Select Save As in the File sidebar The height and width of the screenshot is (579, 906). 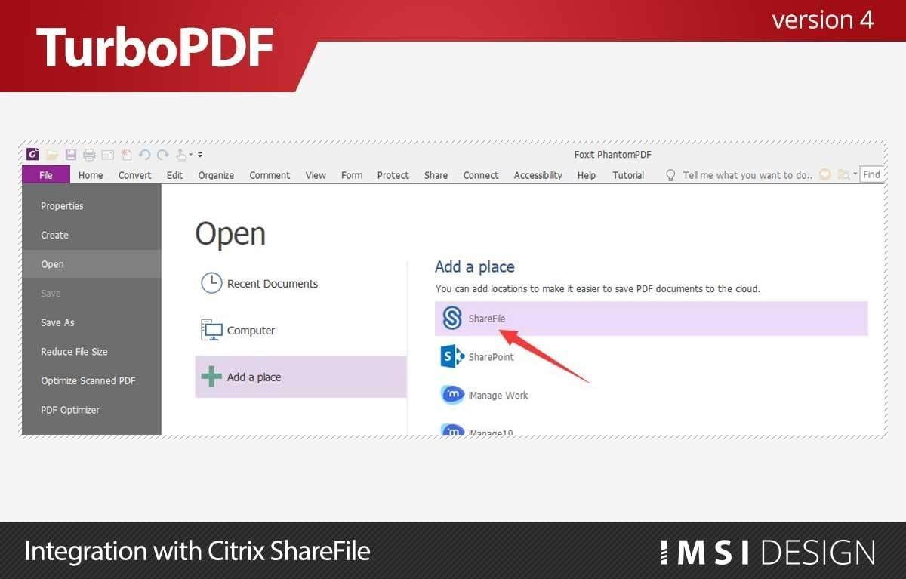[57, 322]
